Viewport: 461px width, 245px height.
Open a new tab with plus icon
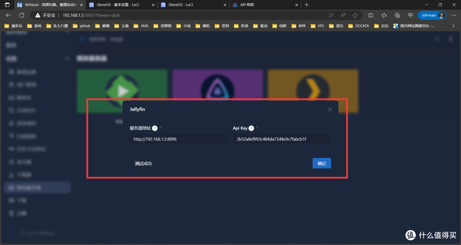click(x=306, y=5)
